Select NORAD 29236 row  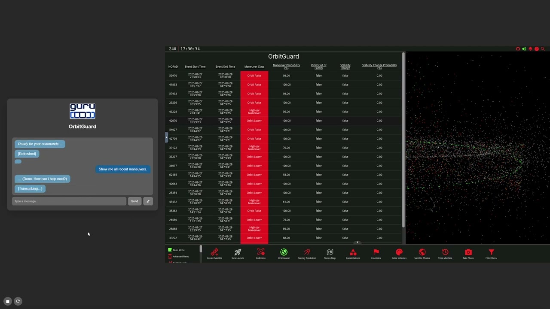tap(284, 103)
